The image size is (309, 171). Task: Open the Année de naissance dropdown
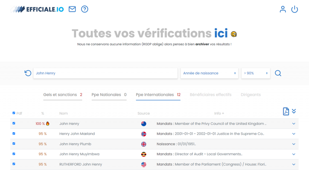[209, 73]
